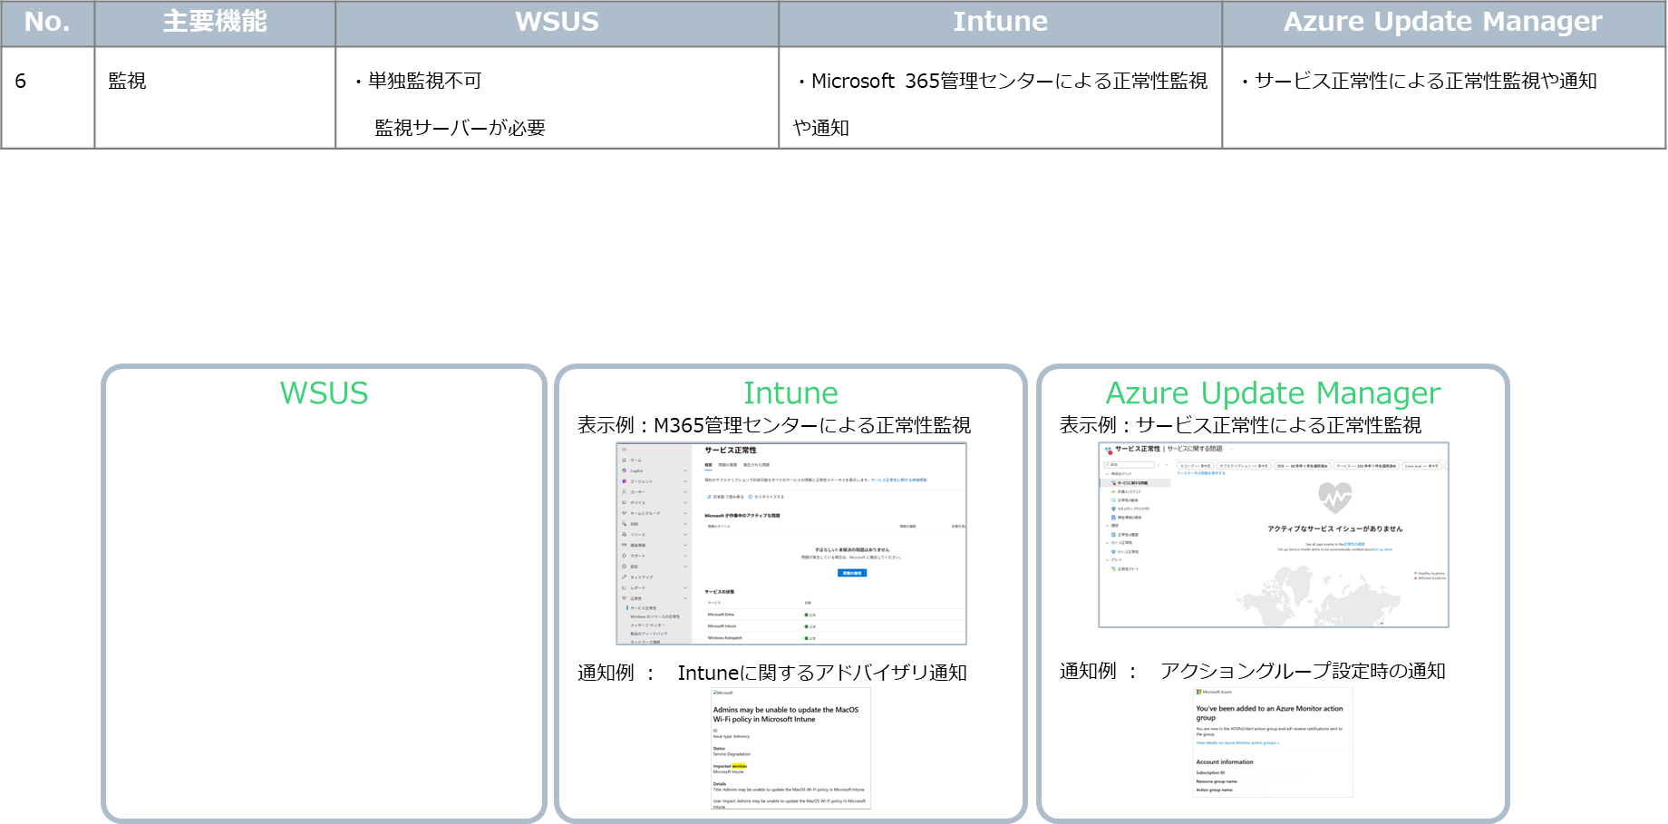Viewport: 1668px width, 824px height.
Task: Click the search box in Azure Service Health
Action: pyautogui.click(x=1129, y=465)
